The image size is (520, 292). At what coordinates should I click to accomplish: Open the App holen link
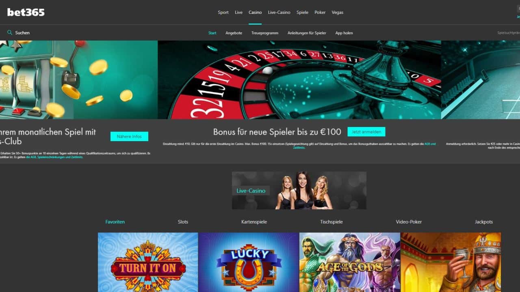(x=344, y=33)
